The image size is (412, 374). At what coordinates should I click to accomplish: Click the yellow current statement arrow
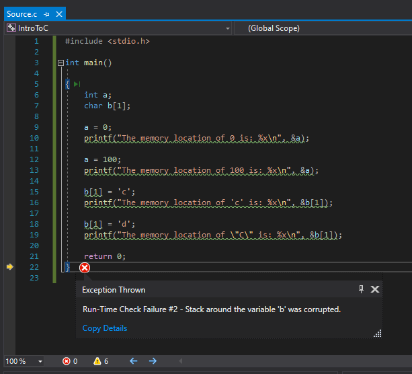(x=9, y=267)
